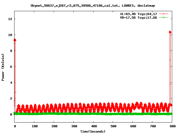Image resolution: width=178 pixels, height=134 pixels.
Task: Select legend entry YR-17.58 Tsys:17.66
Action: click(139, 18)
